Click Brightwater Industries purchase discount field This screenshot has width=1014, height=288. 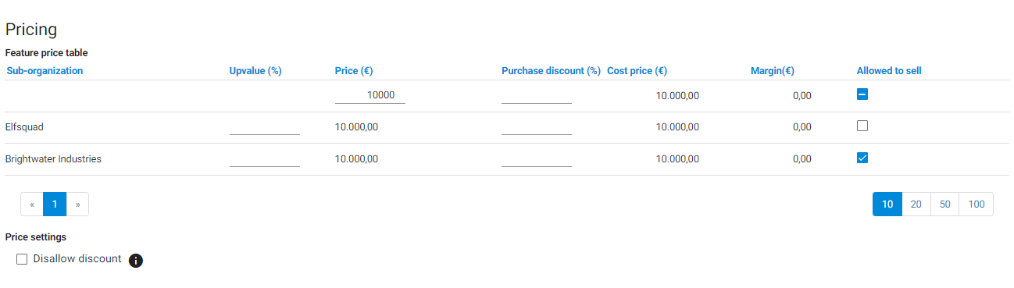537,158
